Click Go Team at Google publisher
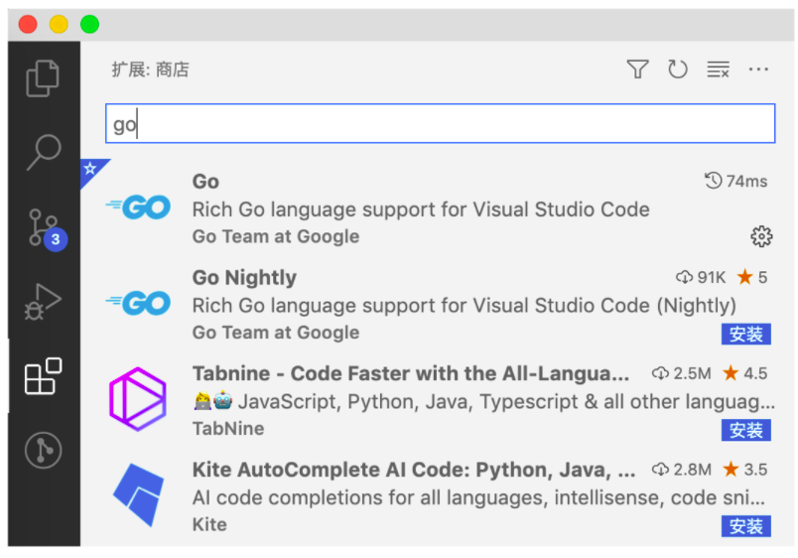 (276, 236)
